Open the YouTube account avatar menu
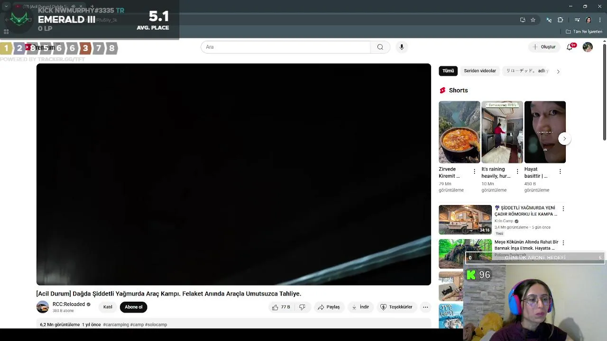 [x=588, y=47]
